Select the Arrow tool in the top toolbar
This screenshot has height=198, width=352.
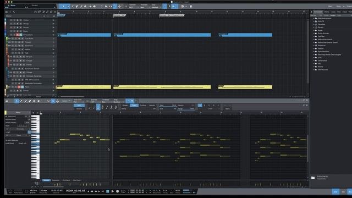[64, 6]
